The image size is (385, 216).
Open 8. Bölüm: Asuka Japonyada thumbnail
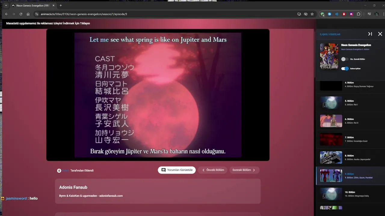click(331, 157)
